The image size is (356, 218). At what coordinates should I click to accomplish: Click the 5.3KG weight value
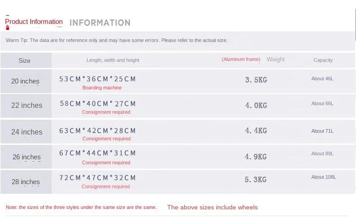click(x=256, y=180)
